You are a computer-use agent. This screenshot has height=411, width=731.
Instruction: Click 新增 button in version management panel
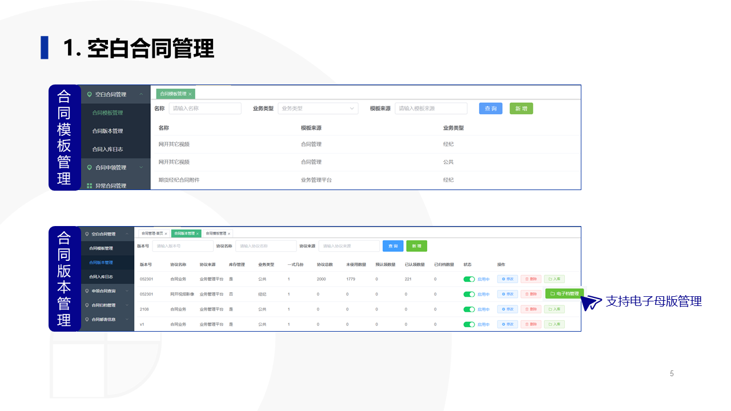click(x=417, y=246)
